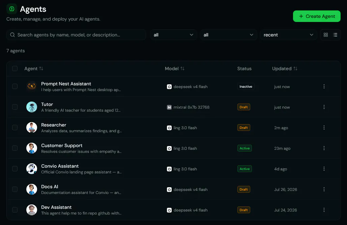Open the more options menu for Dev Assistant
The image size is (347, 225).
324,210
